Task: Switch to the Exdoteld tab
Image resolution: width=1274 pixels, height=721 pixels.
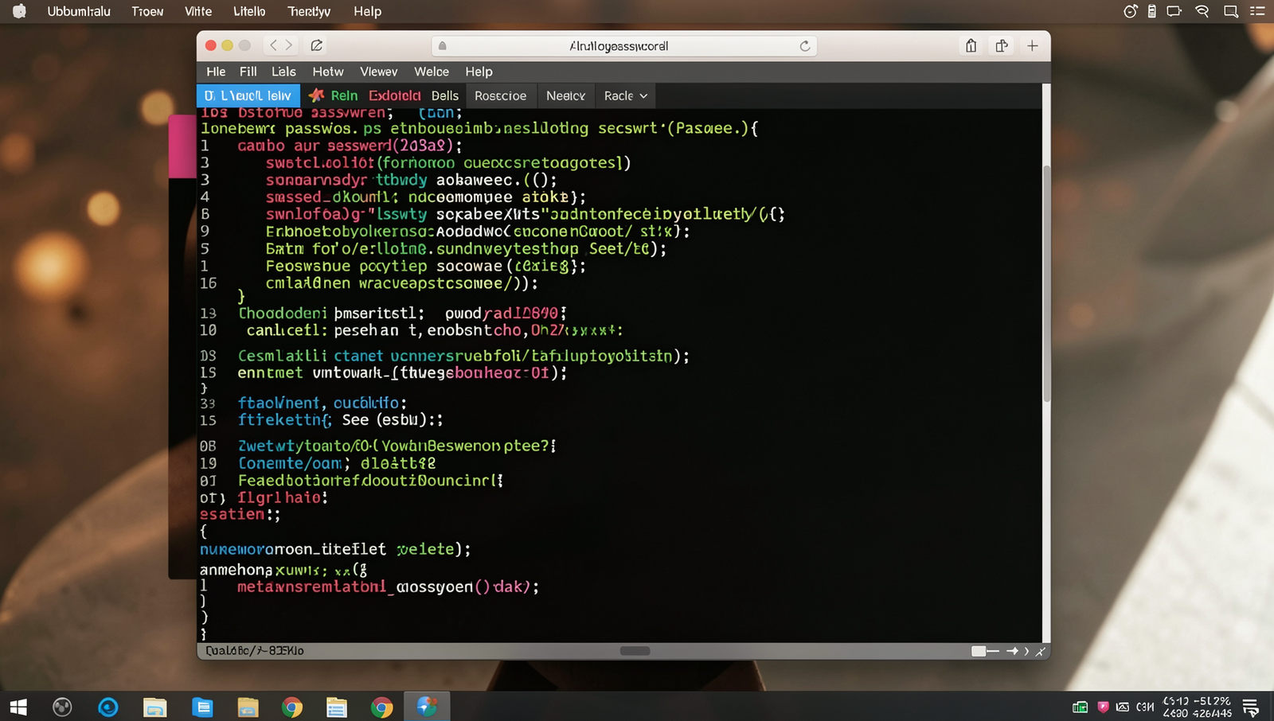Action: tap(395, 95)
